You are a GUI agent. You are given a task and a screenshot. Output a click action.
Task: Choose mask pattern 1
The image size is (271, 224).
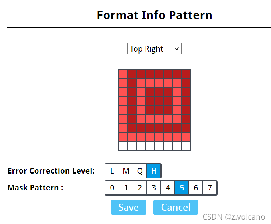pos(126,188)
